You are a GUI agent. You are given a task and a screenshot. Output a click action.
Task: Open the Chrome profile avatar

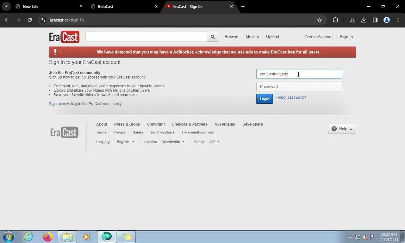(x=387, y=20)
